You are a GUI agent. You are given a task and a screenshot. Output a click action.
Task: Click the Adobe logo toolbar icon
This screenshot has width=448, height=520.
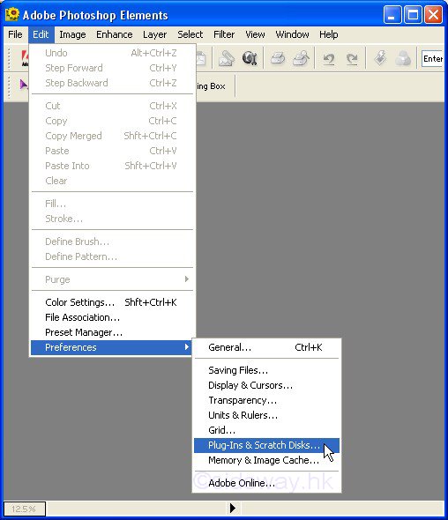point(25,58)
